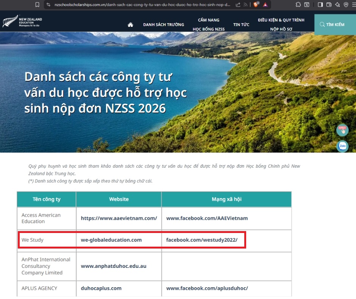Click the find-in-page toolbar icon
This screenshot has height=299, width=356.
click(x=307, y=5)
